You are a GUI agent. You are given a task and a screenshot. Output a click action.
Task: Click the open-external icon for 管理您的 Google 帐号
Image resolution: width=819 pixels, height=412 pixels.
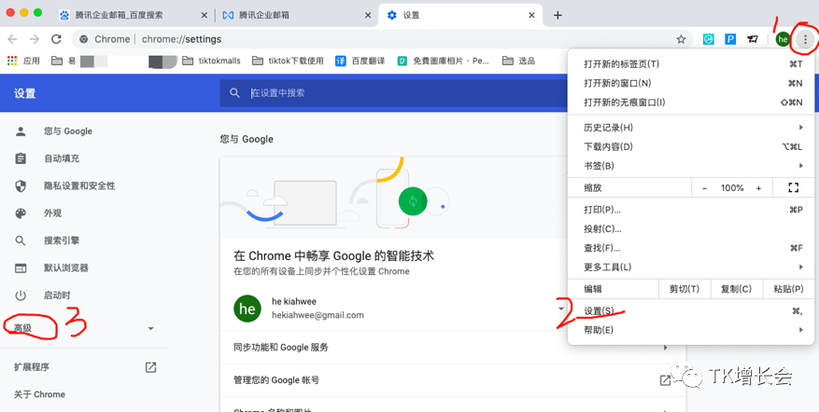click(x=666, y=380)
